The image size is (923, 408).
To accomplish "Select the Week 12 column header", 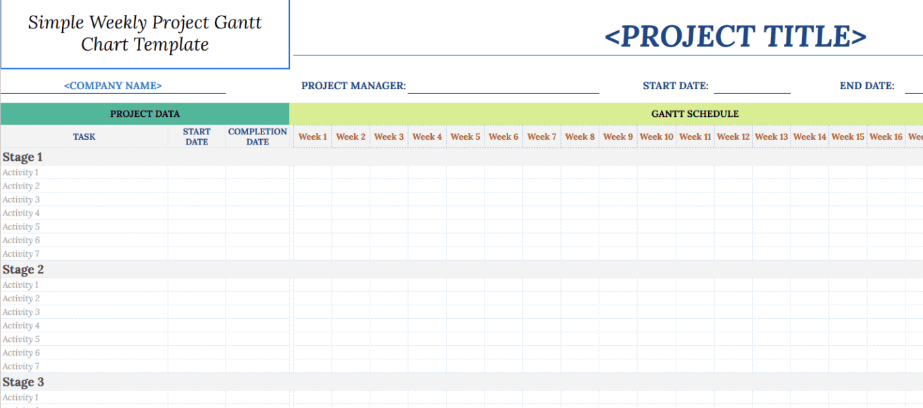I will (x=733, y=136).
